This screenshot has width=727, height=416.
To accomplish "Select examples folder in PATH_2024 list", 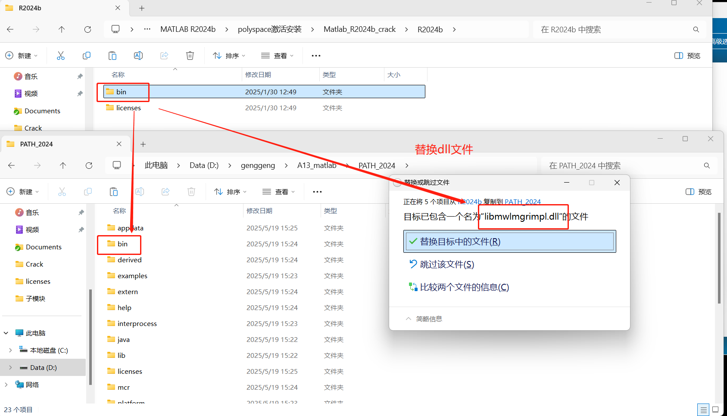I will pos(132,276).
